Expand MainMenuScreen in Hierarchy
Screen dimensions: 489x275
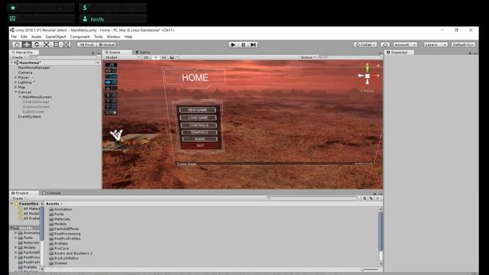(x=20, y=97)
